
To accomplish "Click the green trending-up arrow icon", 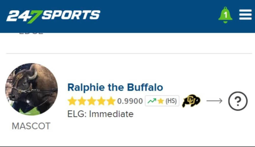I will pyautogui.click(x=152, y=101).
